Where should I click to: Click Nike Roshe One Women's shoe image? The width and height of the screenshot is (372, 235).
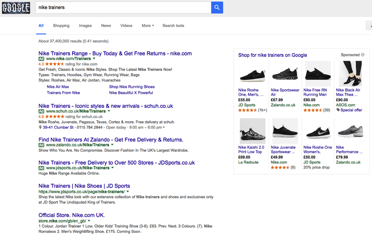coord(318,131)
